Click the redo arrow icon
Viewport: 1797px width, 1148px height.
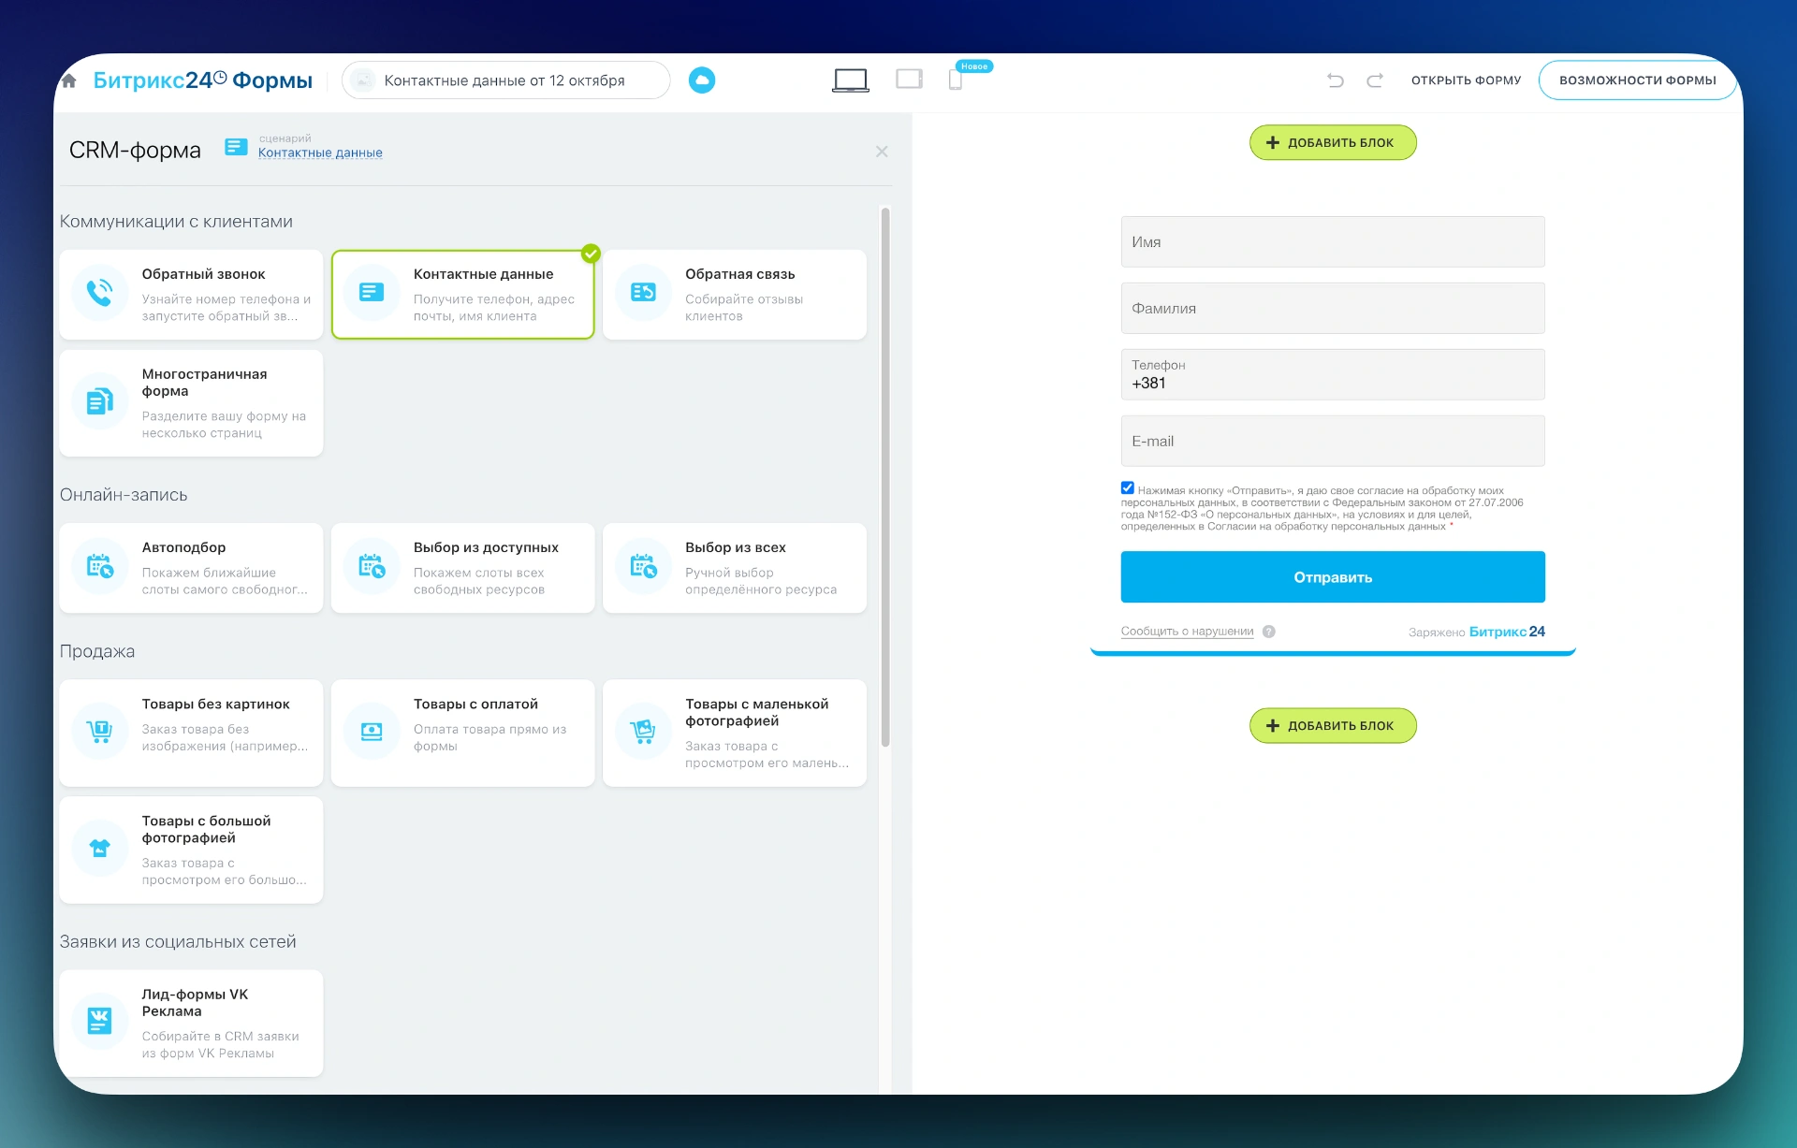coord(1373,80)
